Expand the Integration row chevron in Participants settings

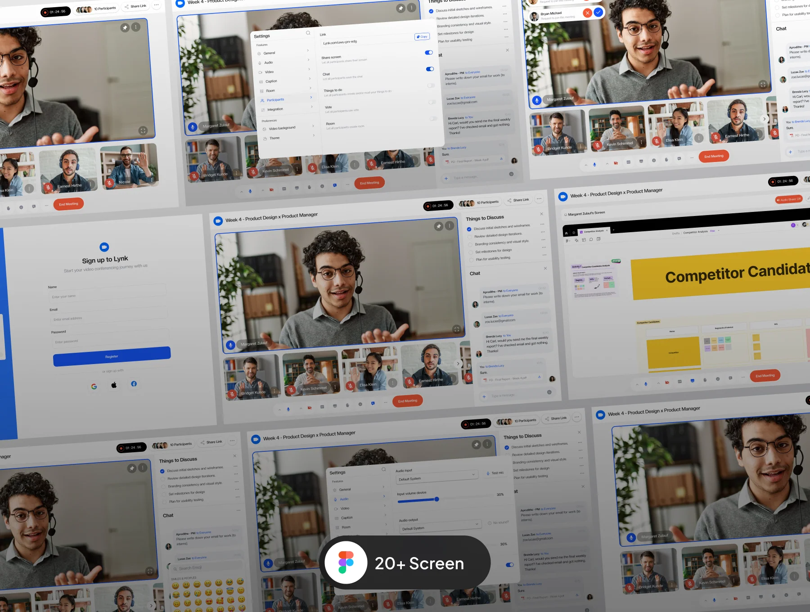coord(312,107)
